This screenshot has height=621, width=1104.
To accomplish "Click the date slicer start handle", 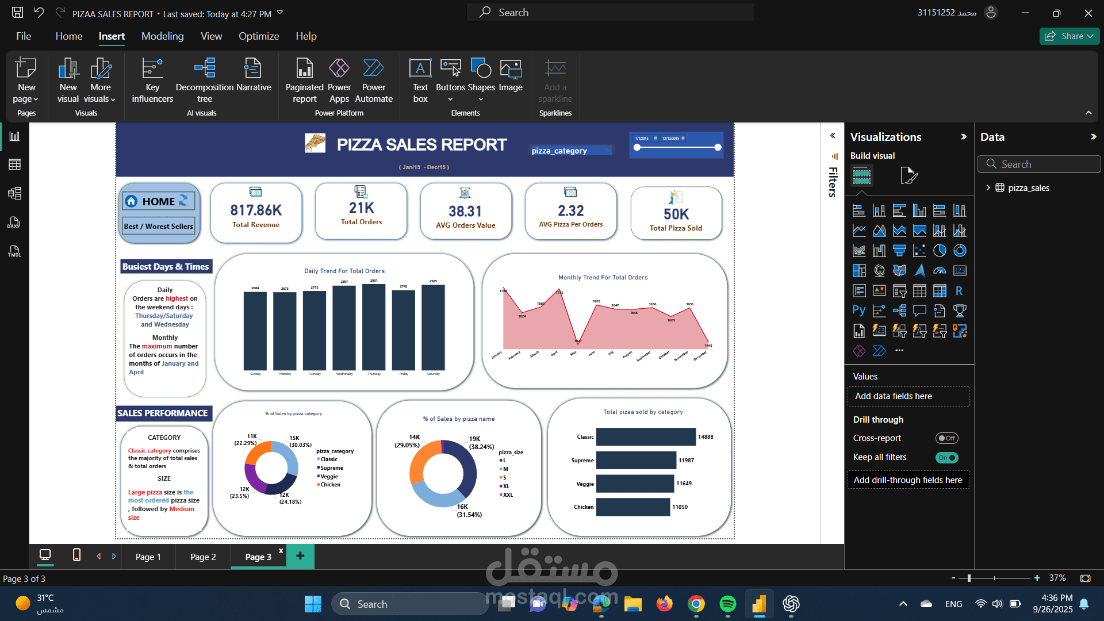I will coord(637,147).
